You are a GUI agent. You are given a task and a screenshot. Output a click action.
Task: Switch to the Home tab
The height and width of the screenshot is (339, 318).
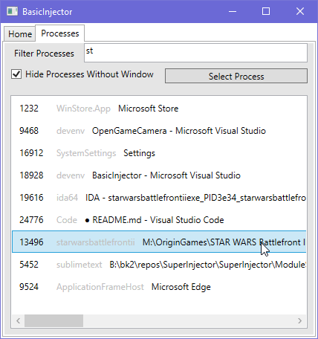[x=20, y=33]
